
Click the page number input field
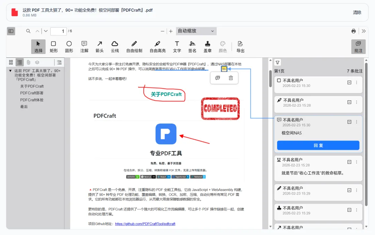point(58,31)
